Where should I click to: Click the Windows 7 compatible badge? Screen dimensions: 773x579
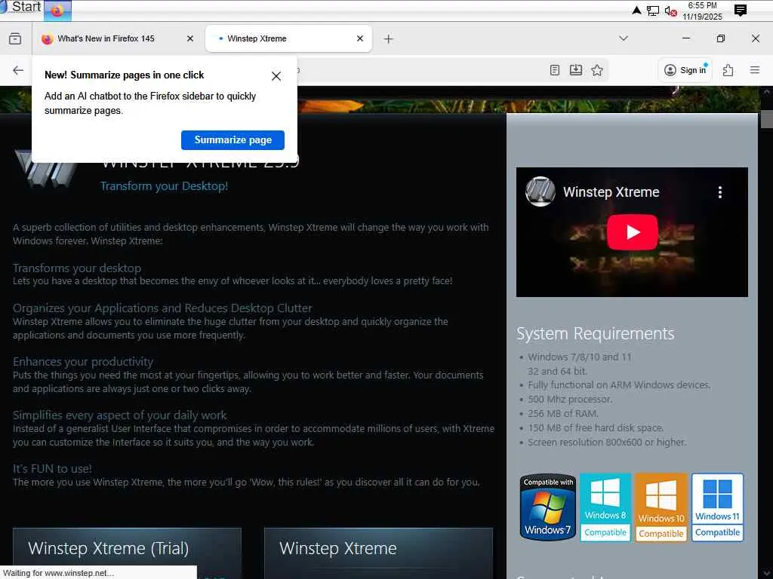click(x=548, y=507)
